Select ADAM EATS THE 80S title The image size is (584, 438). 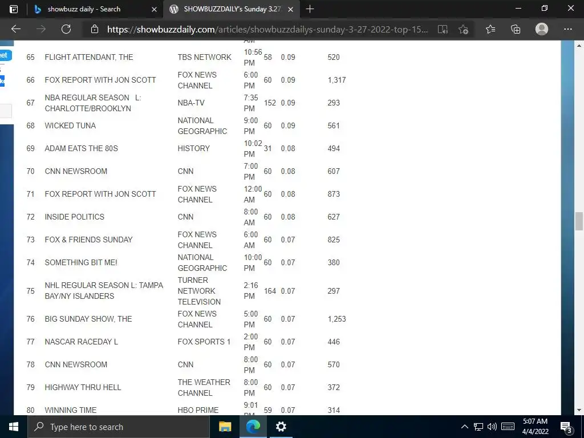tap(81, 148)
